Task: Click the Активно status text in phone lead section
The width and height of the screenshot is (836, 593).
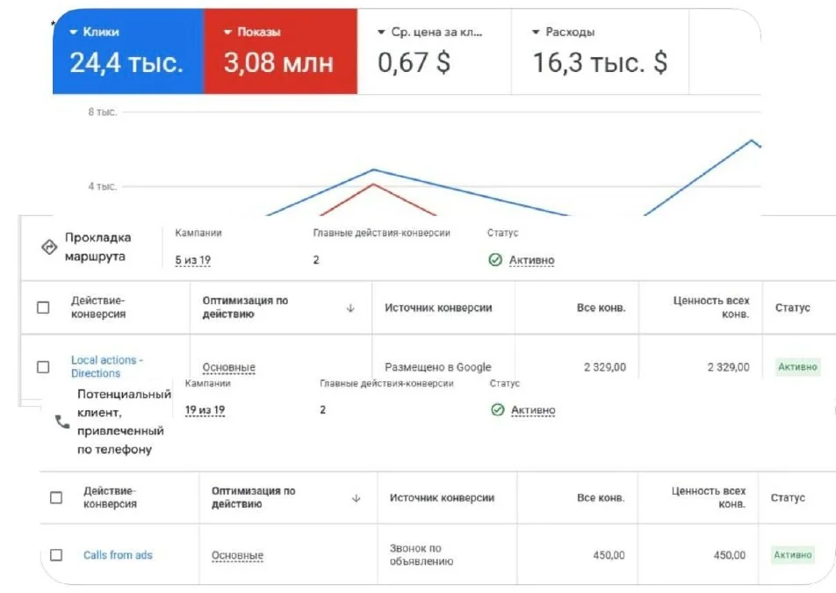Action: tap(533, 410)
